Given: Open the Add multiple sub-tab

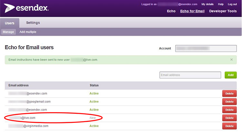Looking at the screenshot, I should click(x=28, y=32).
